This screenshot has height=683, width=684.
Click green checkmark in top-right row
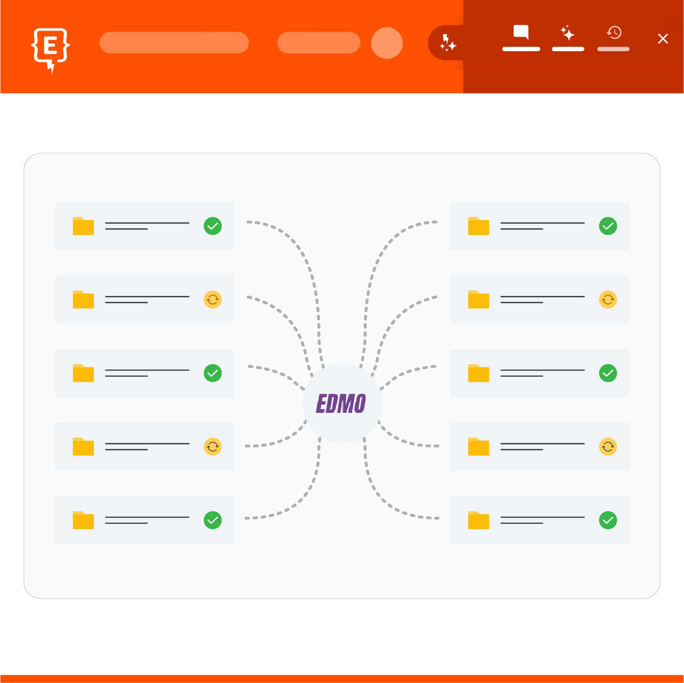pos(608,226)
